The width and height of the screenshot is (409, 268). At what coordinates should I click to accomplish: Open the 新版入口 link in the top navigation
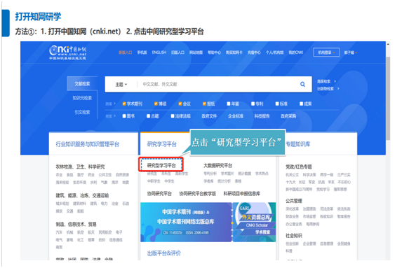[x=126, y=52]
